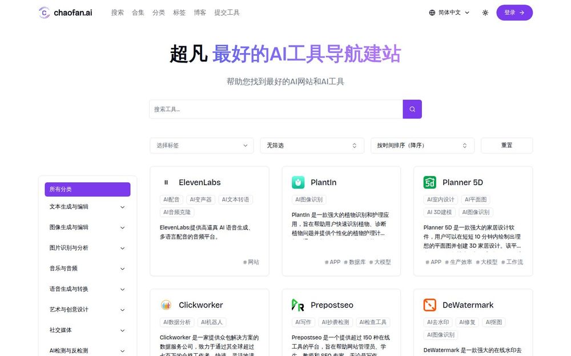The image size is (571, 356).
Task: Expand the 艺术与创意设计 category
Action: [87, 309]
